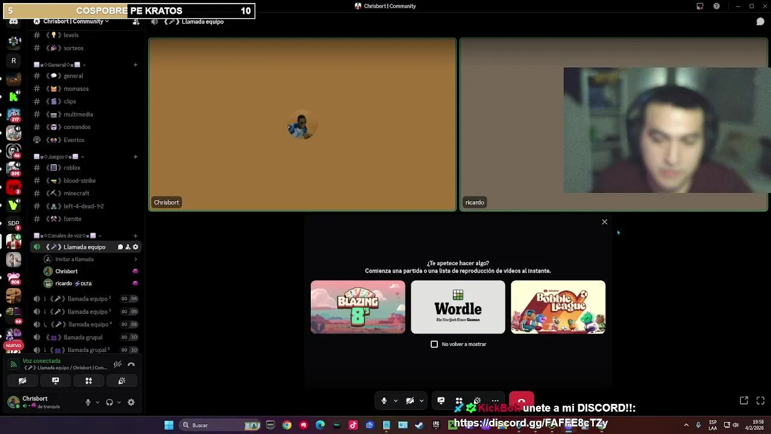Viewport: 771px width, 434px height.
Task: Open the TikTok icon on the taskbar
Action: [353, 425]
